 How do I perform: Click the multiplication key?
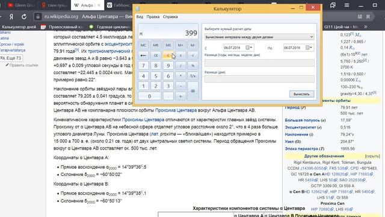(180, 76)
